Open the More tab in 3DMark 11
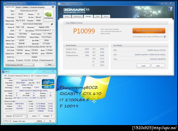Viewport: 178px width, 131px height. point(106,16)
